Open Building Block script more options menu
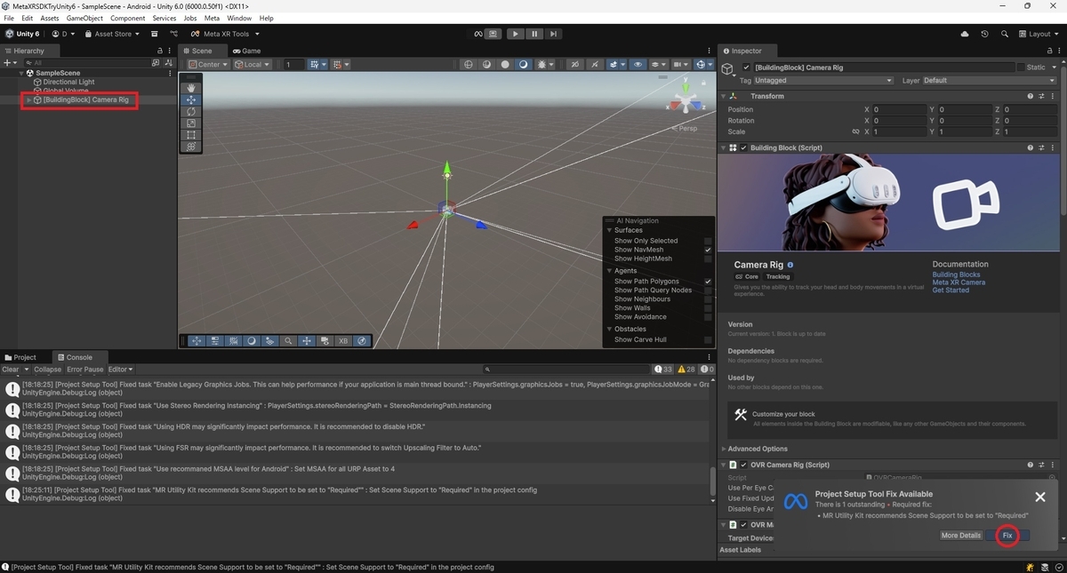 click(x=1054, y=147)
